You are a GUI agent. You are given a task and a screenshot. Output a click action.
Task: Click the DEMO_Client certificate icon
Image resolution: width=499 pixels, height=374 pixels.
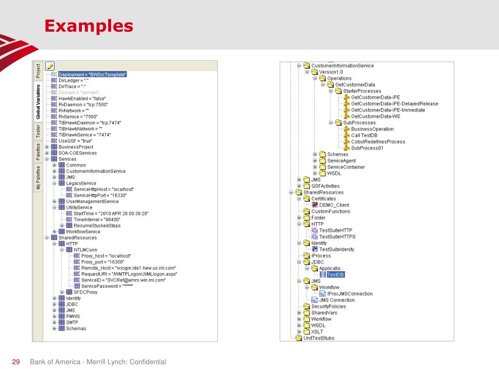pos(315,205)
